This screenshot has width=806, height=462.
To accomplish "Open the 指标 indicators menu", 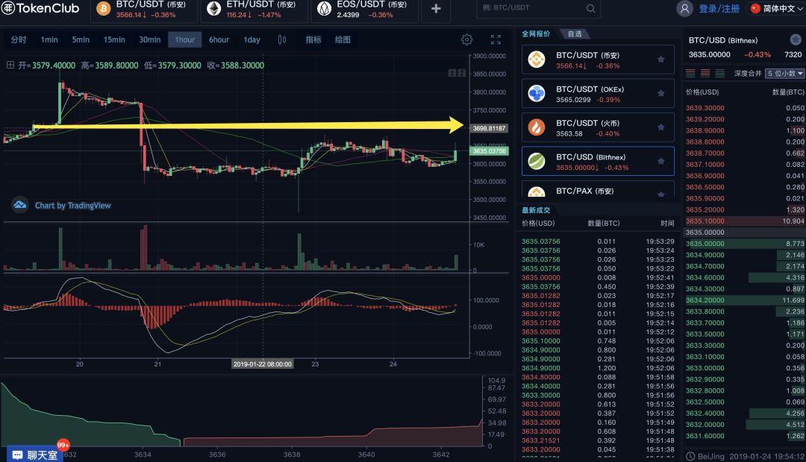I will [x=313, y=39].
